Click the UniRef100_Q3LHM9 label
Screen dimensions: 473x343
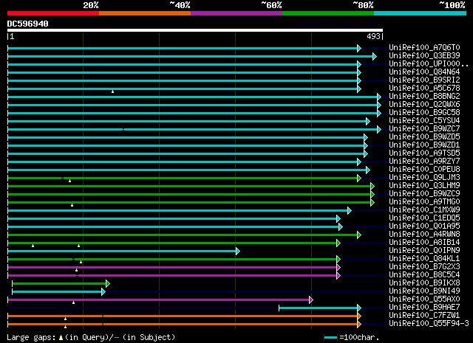pos(424,186)
